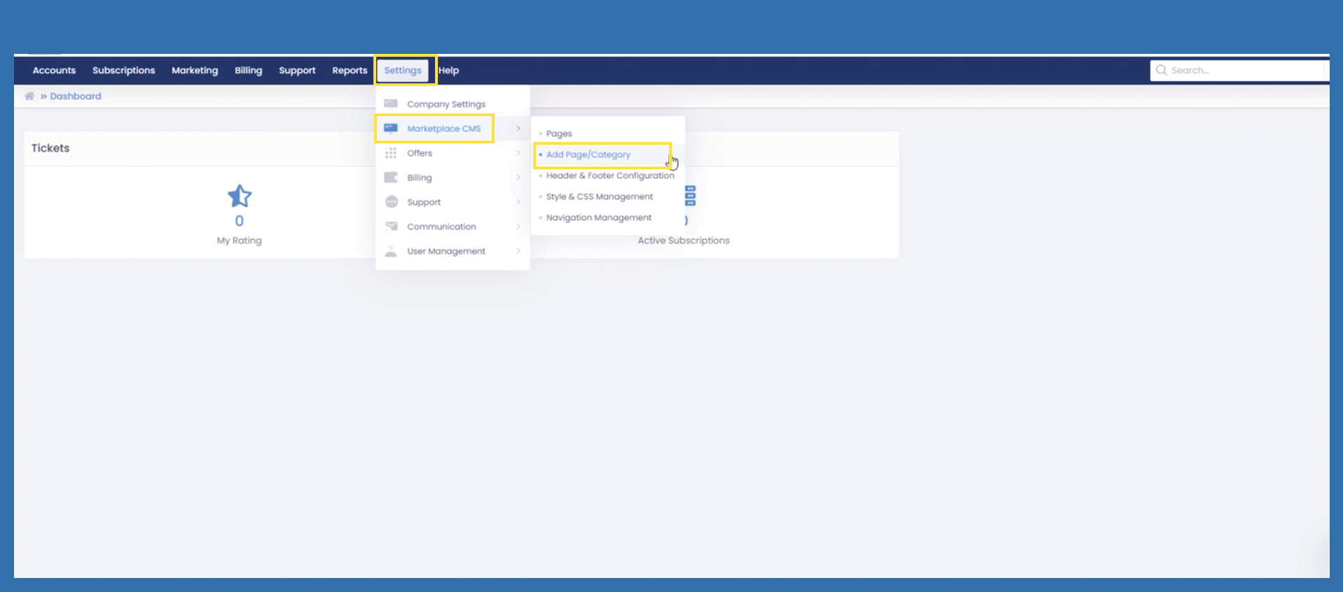The image size is (1343, 592).
Task: Click the home icon in breadcrumb
Action: coord(29,97)
